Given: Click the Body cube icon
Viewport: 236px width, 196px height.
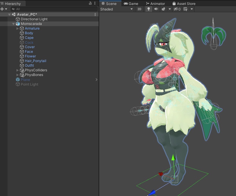Looking at the screenshot, I should (22, 33).
